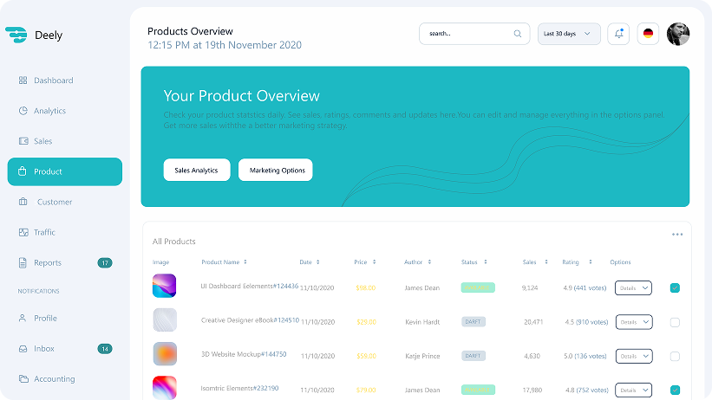
Task: Expand Details dropdown for Creative Designer eBook
Action: (x=634, y=322)
